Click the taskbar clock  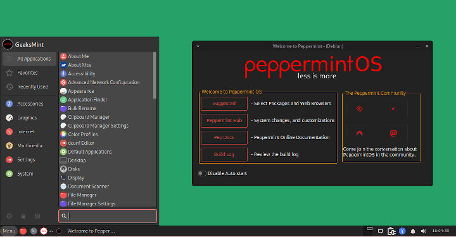[440, 231]
